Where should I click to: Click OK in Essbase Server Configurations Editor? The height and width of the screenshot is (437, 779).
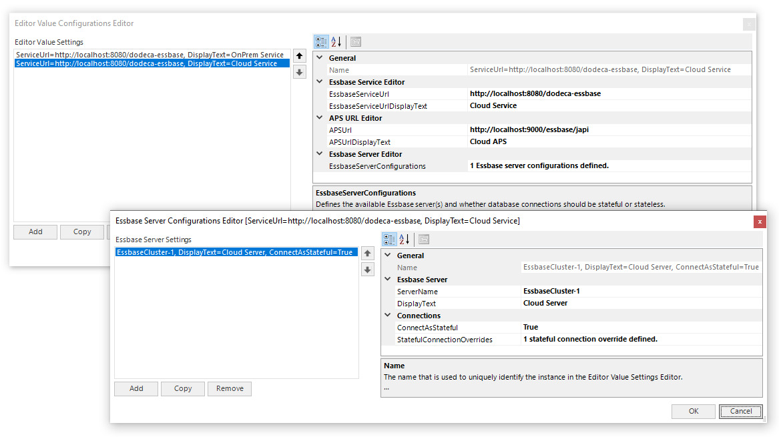point(694,411)
